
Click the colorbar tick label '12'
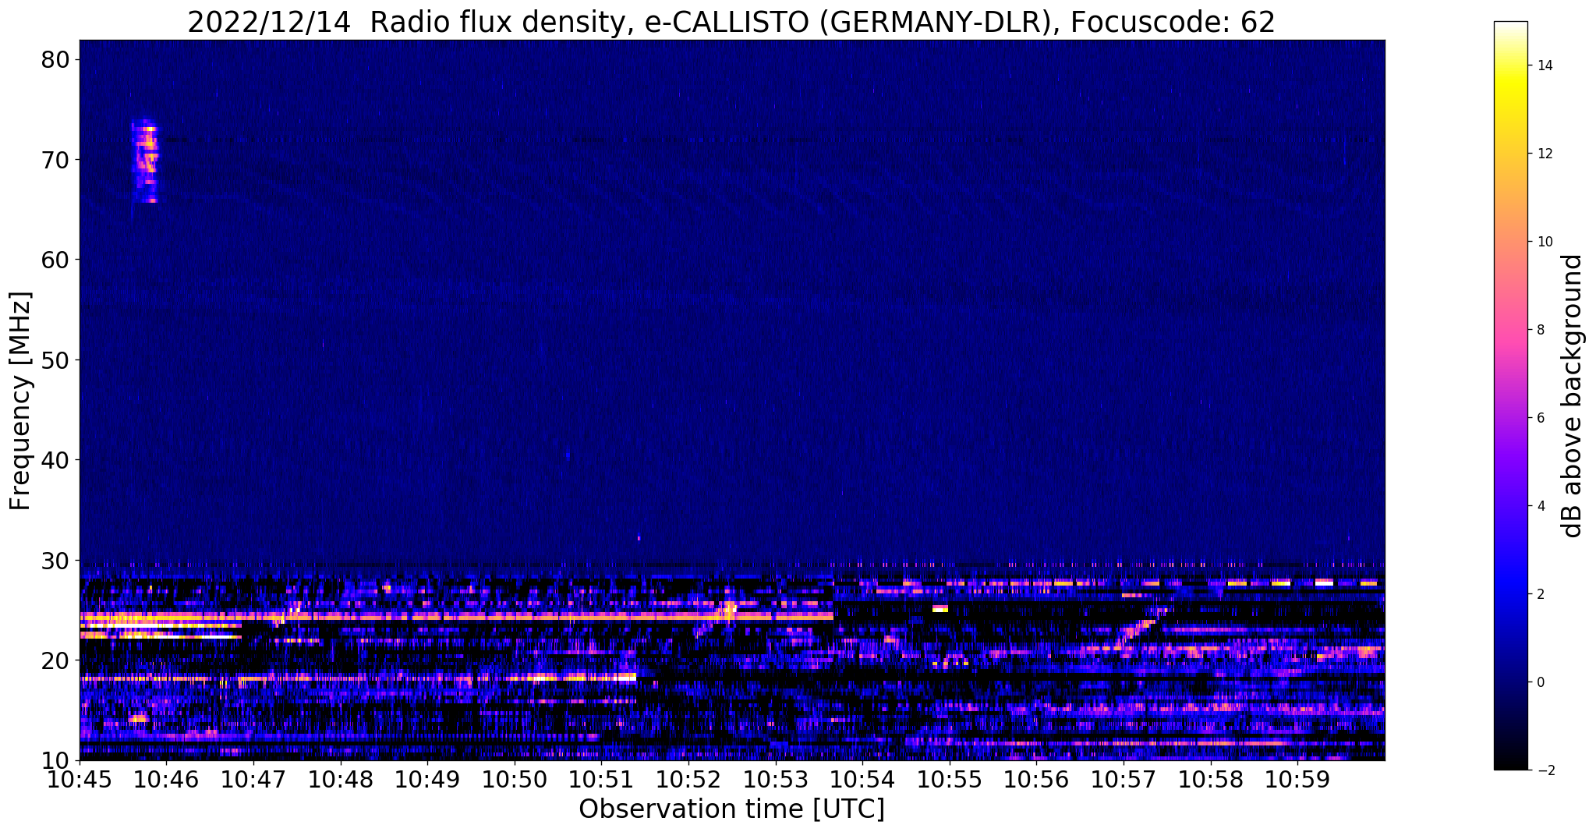[1543, 154]
